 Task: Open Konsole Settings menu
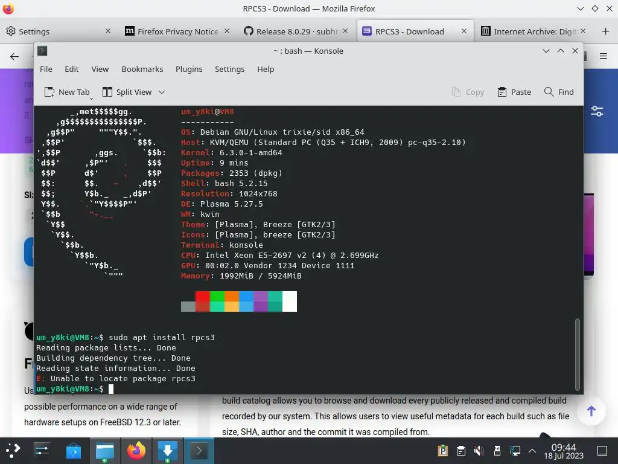tap(229, 69)
